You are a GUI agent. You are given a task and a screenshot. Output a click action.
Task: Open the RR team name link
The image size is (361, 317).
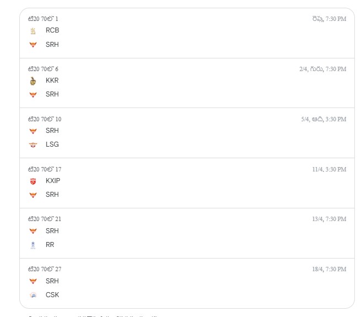coord(50,245)
